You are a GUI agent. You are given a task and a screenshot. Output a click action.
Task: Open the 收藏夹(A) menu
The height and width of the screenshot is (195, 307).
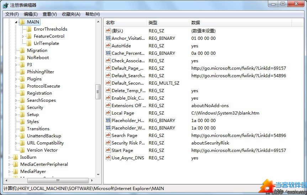tap(71, 14)
